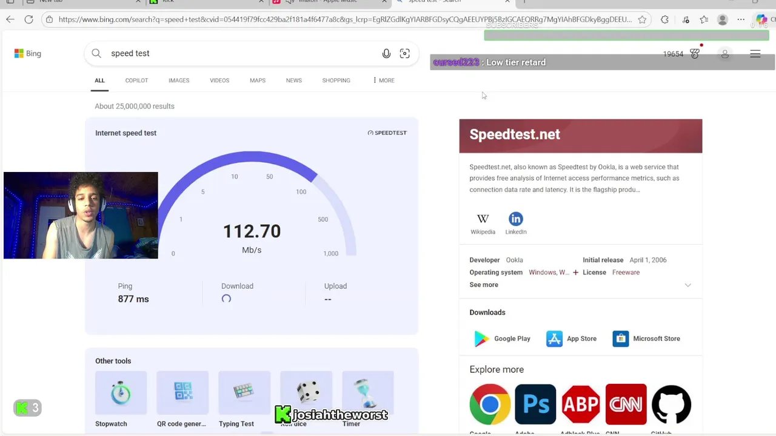
Task: Click the SPEEDTEST provider link
Action: point(387,133)
